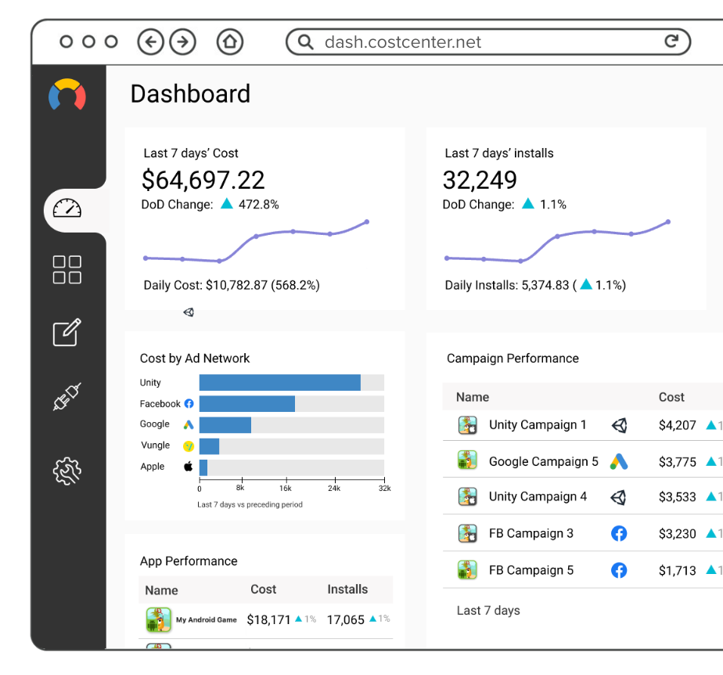Click the Vungle bar in cost chart

tap(210, 446)
